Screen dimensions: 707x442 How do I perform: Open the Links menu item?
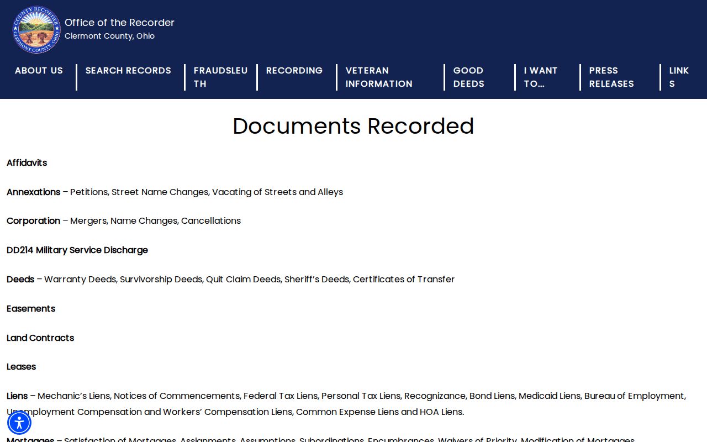[x=679, y=77]
